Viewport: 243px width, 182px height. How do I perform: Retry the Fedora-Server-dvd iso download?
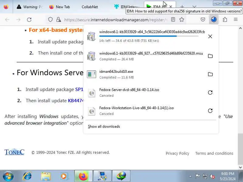pos(210,93)
